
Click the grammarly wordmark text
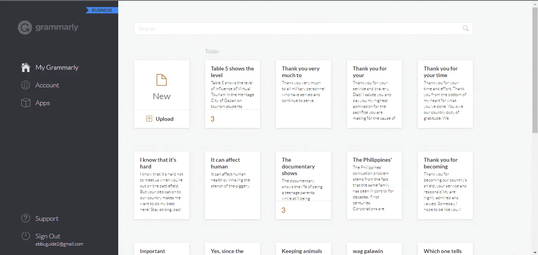(57, 28)
